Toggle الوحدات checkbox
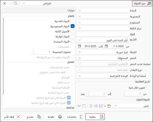The height and width of the screenshot is (122, 153). [73, 77]
